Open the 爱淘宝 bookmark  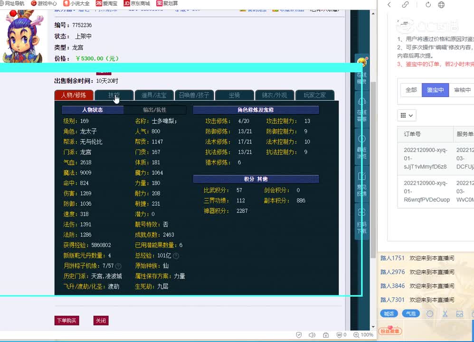106,3
